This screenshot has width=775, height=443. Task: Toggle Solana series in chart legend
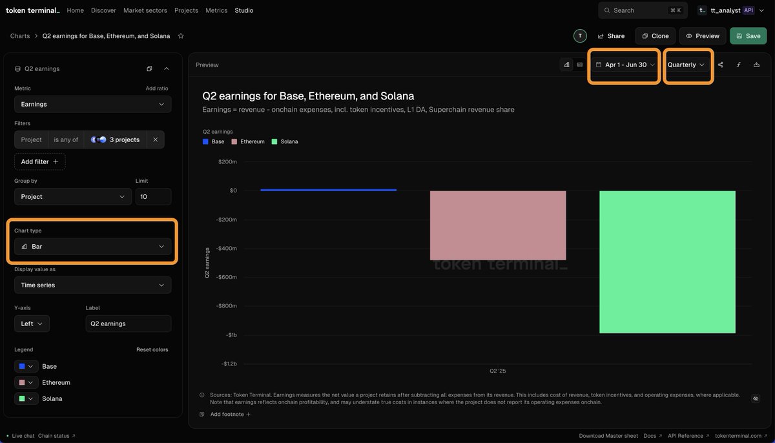[285, 141]
